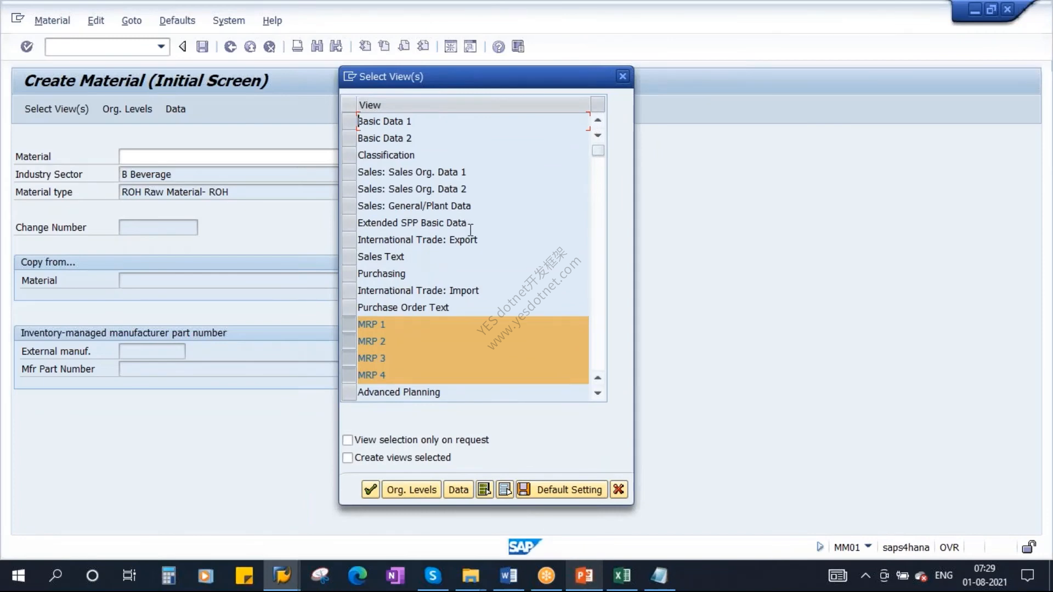Click the Last Page toolbar icon
Viewport: 1053px width, 592px height.
[x=423, y=47]
